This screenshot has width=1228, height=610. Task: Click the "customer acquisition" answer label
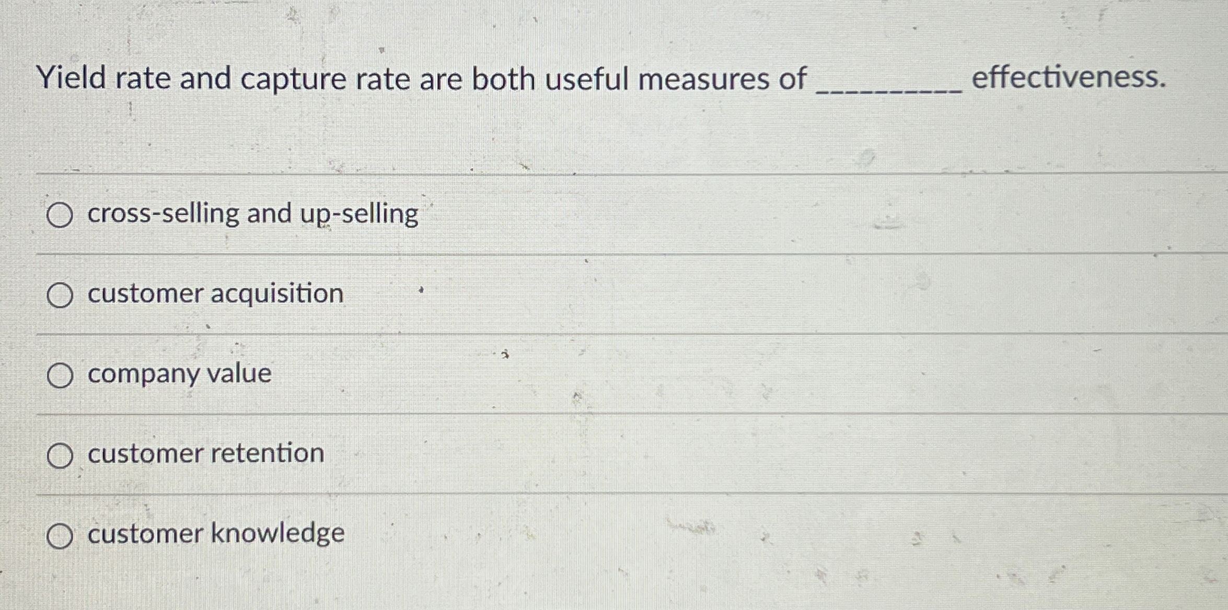click(215, 294)
